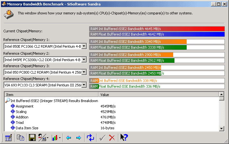Click the 4529MB/s value cell
This screenshot has height=144, width=229.
(108, 112)
